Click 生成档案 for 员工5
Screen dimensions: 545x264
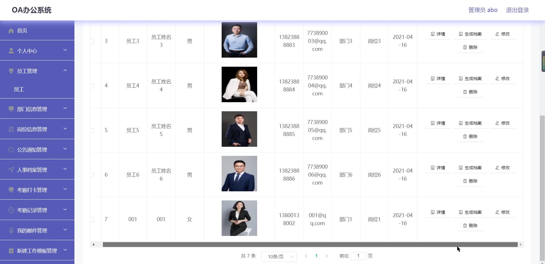pyautogui.click(x=470, y=123)
